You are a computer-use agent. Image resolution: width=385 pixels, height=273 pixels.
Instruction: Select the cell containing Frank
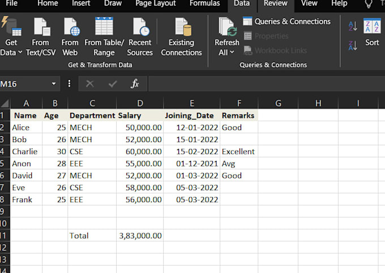[x=26, y=199]
